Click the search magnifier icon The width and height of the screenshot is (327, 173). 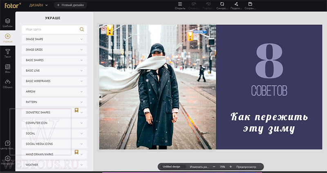pyautogui.click(x=82, y=29)
